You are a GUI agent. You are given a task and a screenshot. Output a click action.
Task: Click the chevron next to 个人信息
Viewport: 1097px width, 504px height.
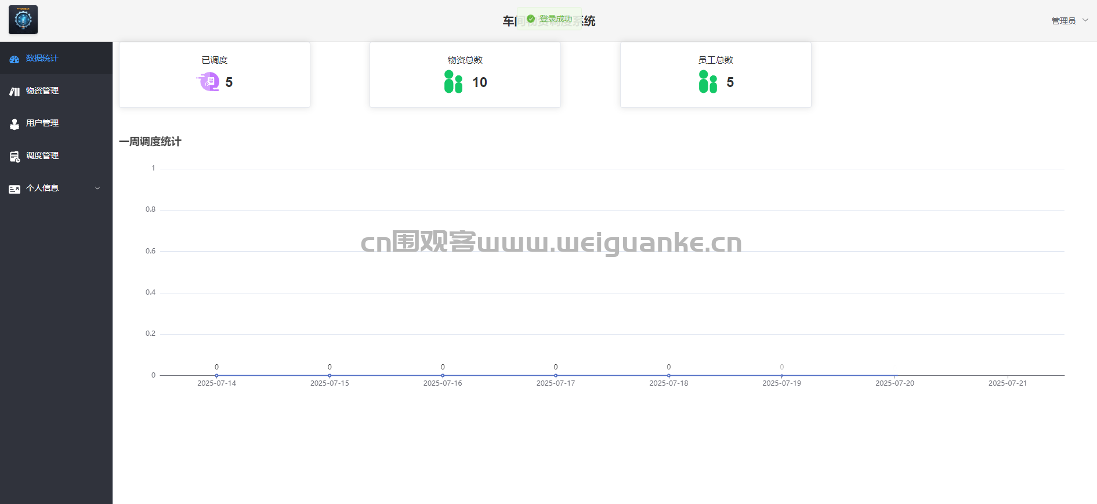pos(97,188)
